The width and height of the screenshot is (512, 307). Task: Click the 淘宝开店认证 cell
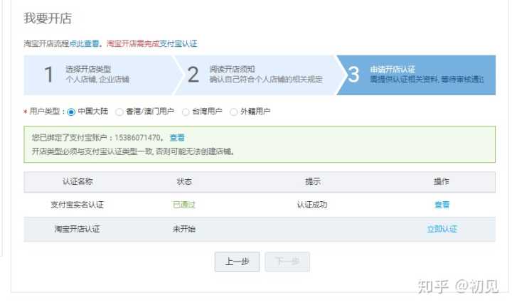[77, 229]
